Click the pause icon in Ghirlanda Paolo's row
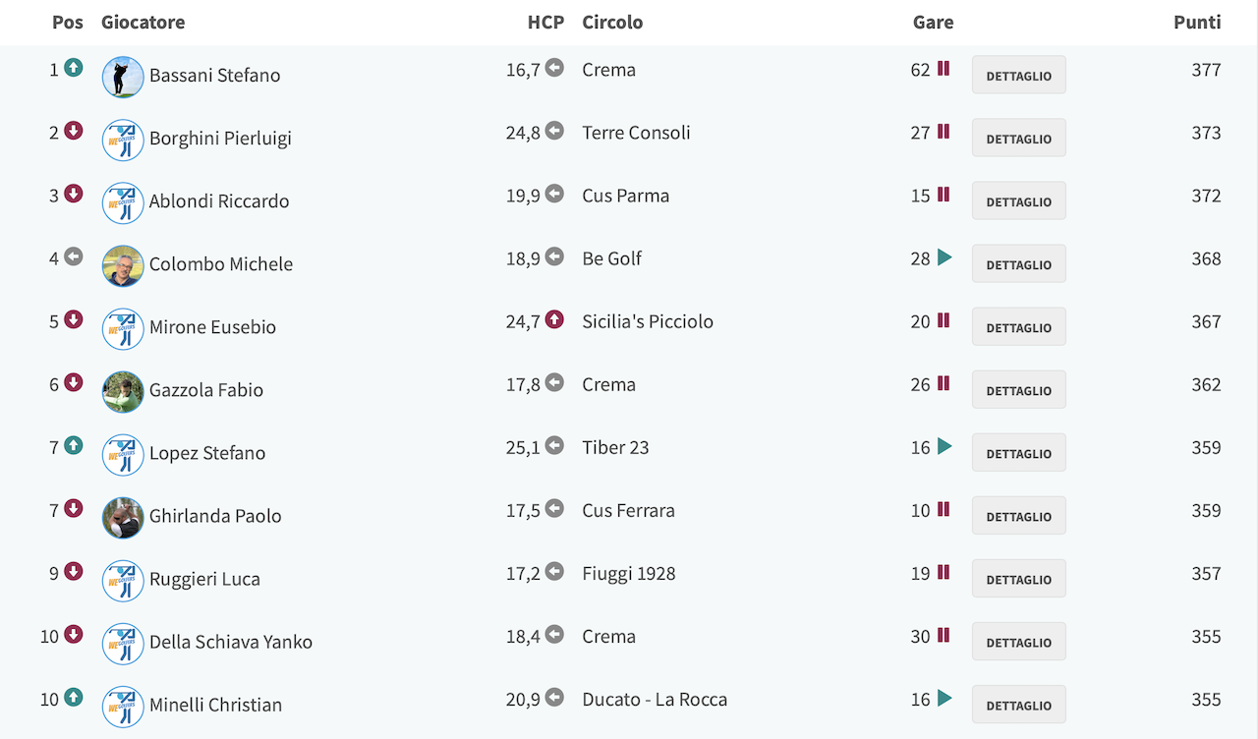 pos(943,509)
